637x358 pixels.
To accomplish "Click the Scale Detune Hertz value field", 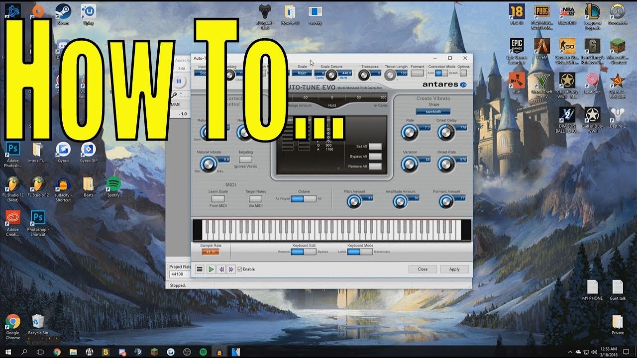I will pos(345,73).
